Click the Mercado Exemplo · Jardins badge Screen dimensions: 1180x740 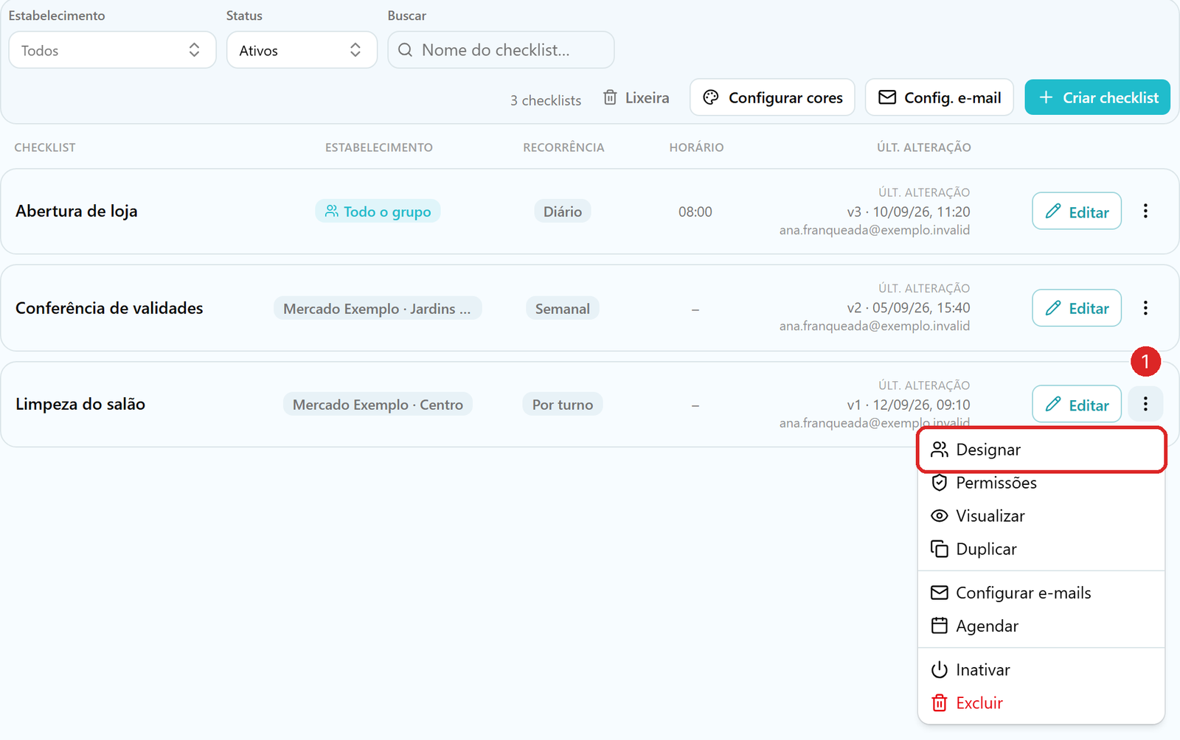378,309
